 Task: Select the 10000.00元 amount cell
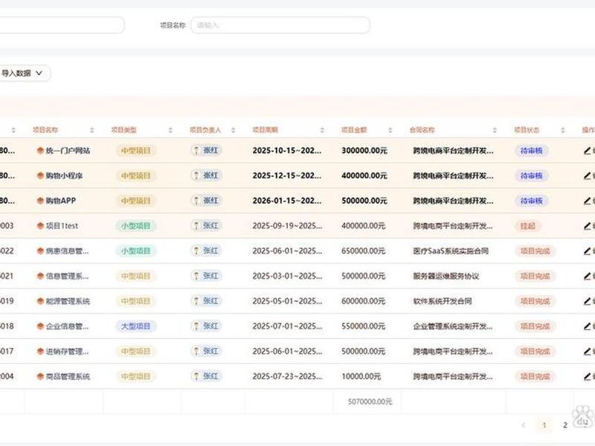coord(361,376)
